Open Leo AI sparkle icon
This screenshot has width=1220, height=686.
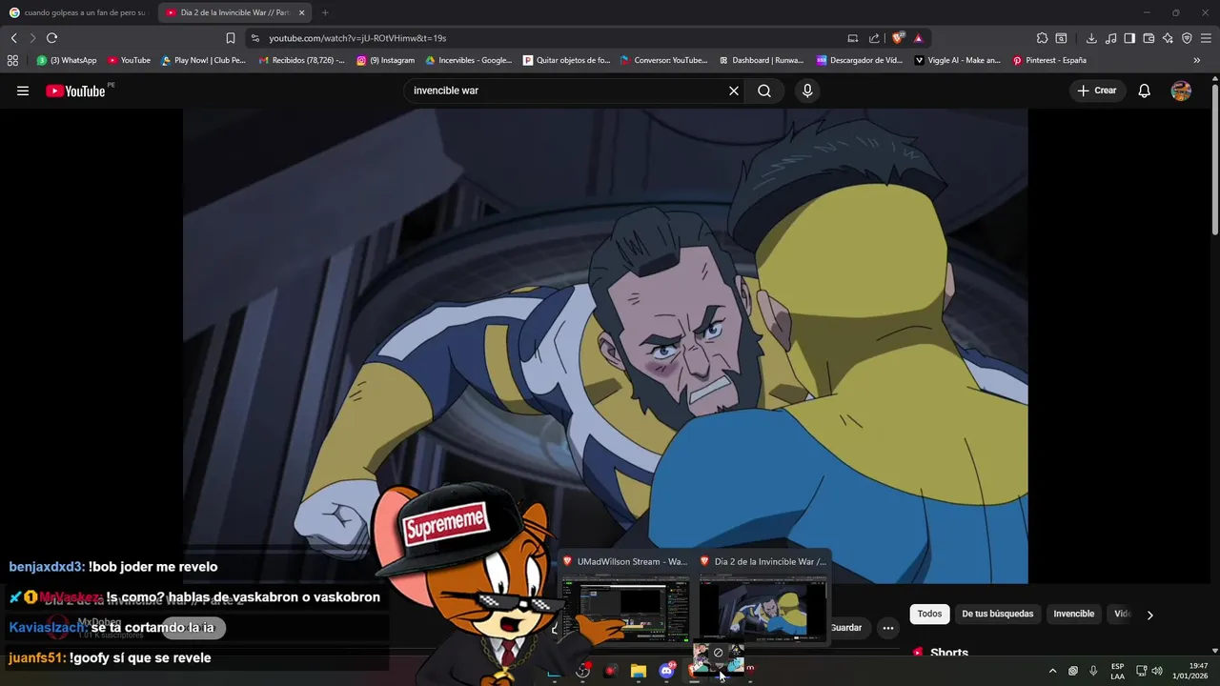(x=1168, y=38)
